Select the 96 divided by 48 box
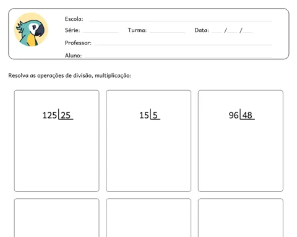297x237 pixels. click(241, 141)
